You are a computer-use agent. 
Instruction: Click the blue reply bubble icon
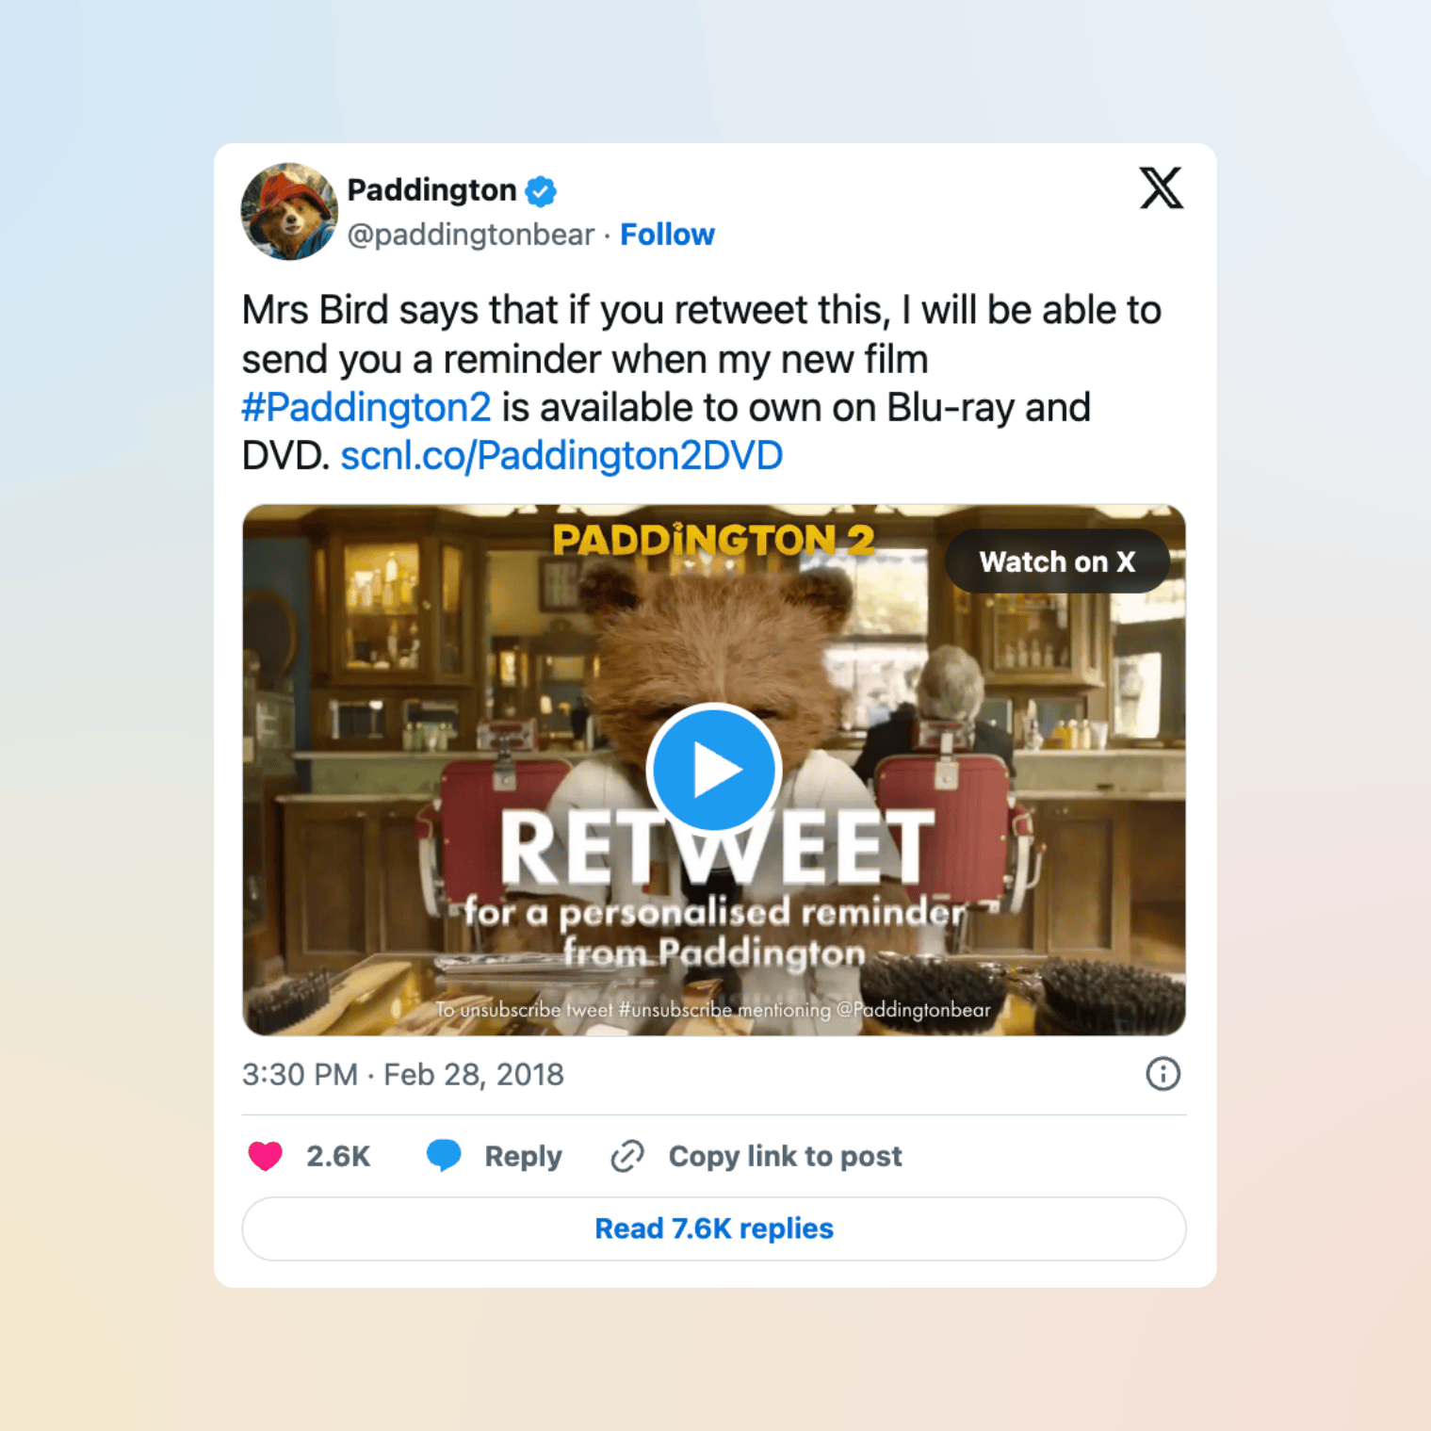[x=444, y=1155]
